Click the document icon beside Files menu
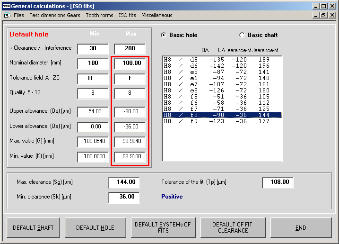The height and width of the screenshot is (244, 339). 7,15
